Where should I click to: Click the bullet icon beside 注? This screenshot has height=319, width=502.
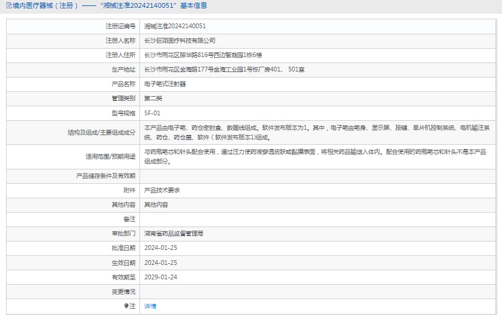(x=126, y=306)
